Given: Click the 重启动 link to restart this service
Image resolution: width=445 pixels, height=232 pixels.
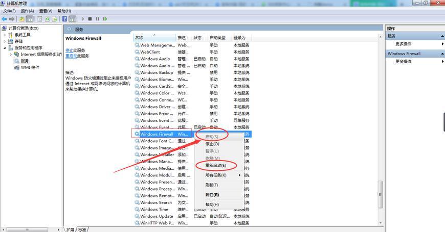Looking at the screenshot, I should [71, 56].
